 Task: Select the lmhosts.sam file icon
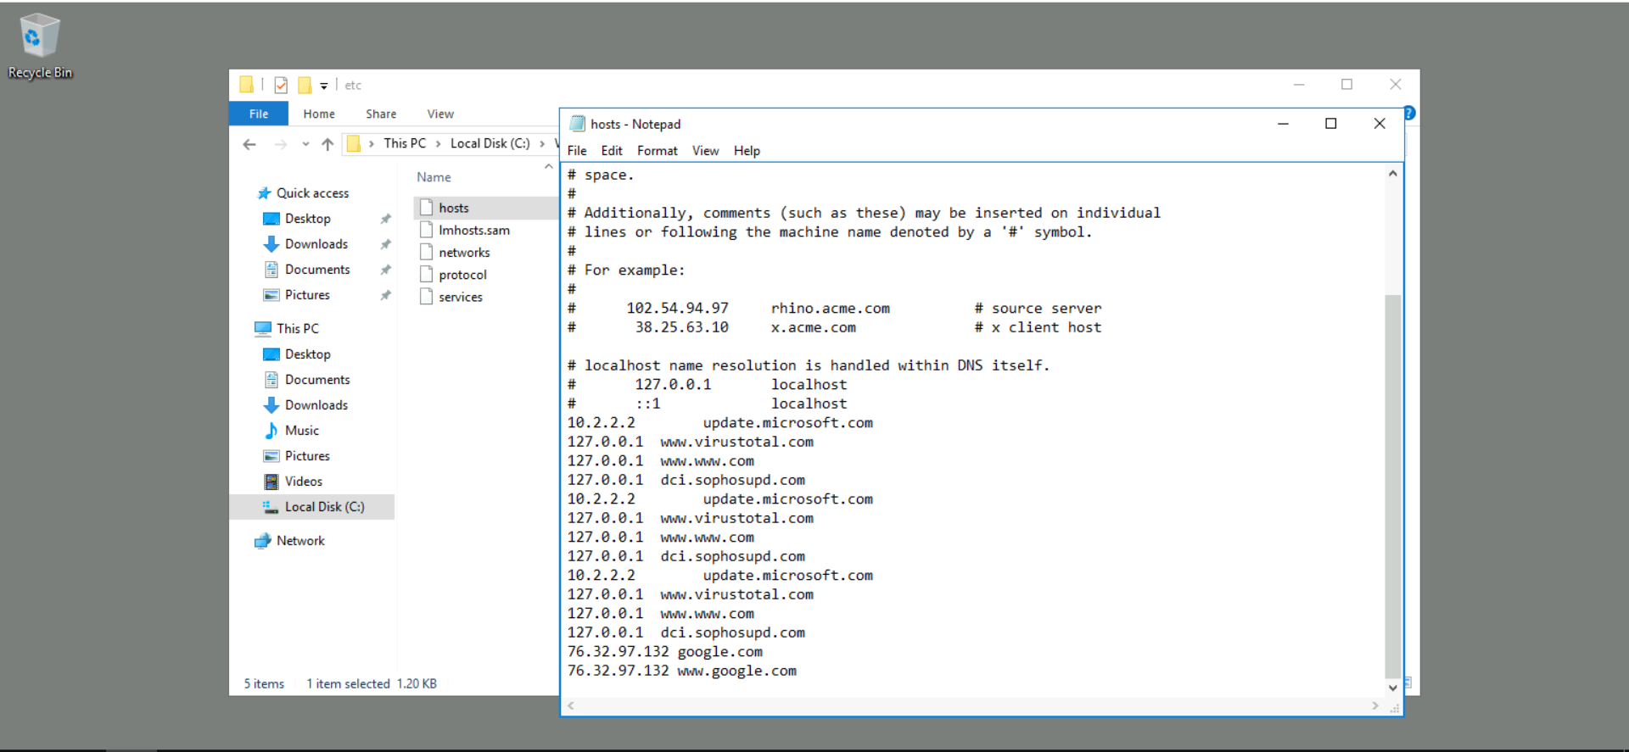point(426,230)
